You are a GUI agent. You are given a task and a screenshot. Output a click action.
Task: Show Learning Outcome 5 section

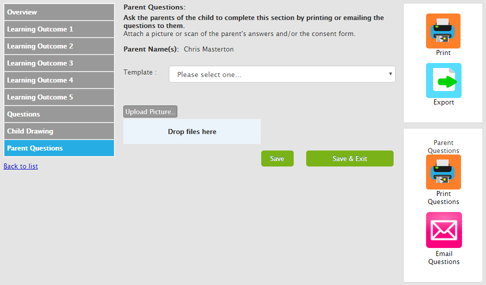[x=59, y=97]
